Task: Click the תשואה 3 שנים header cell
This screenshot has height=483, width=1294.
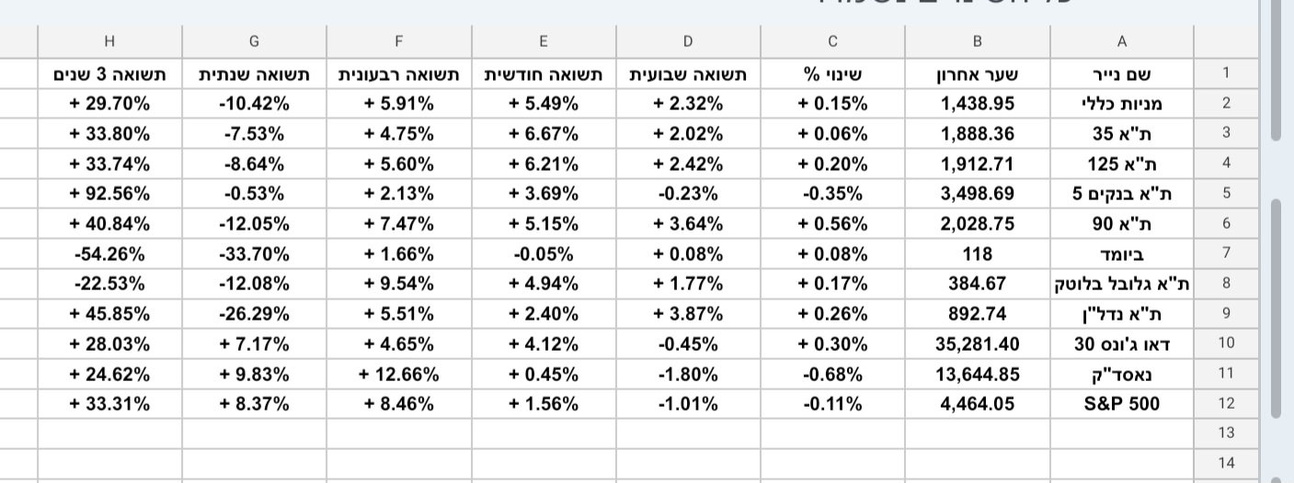Action: (109, 73)
